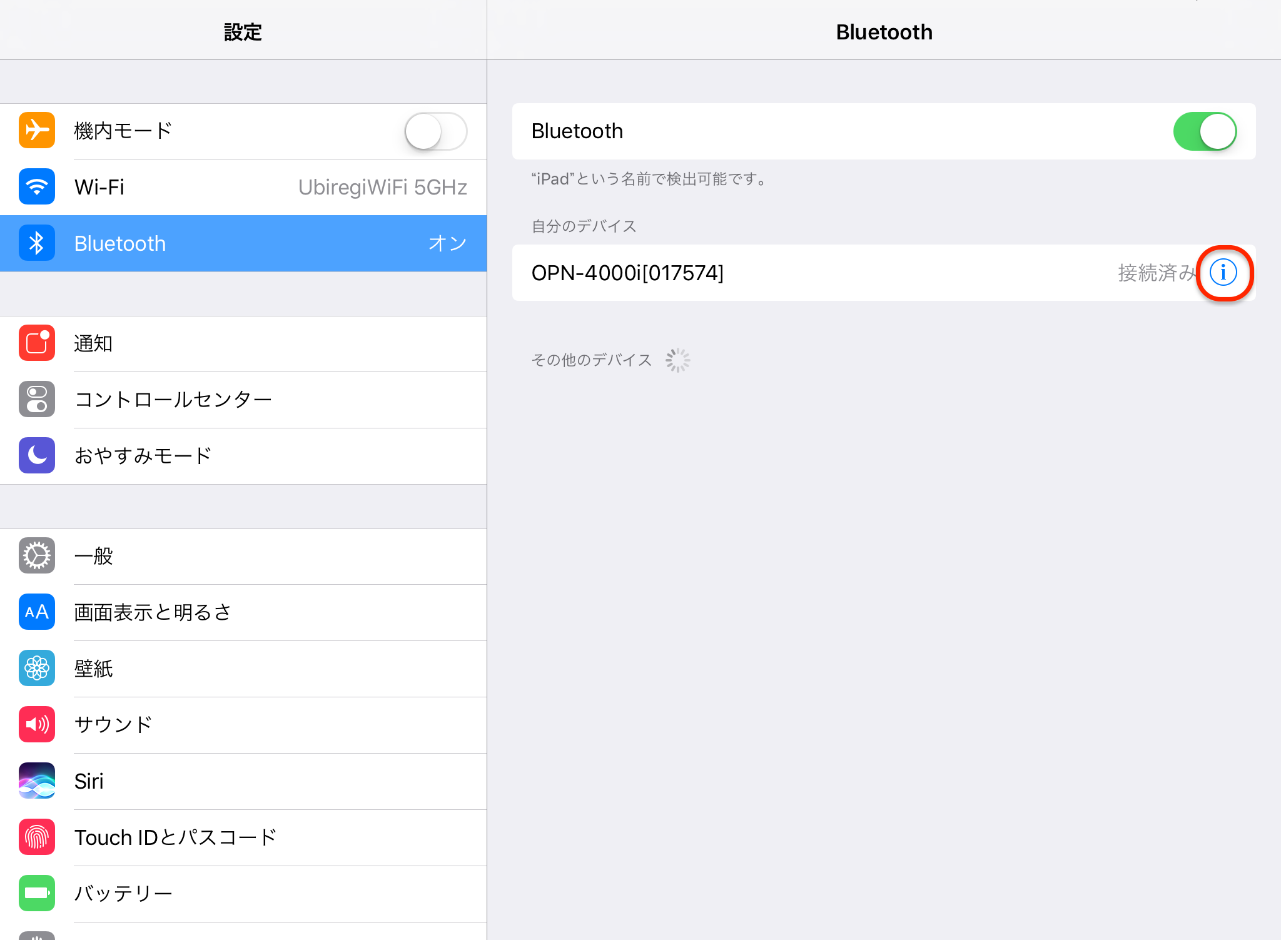Tap the 接続済み connected status text

coord(1157,273)
